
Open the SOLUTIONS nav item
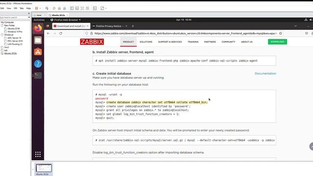click(x=146, y=42)
